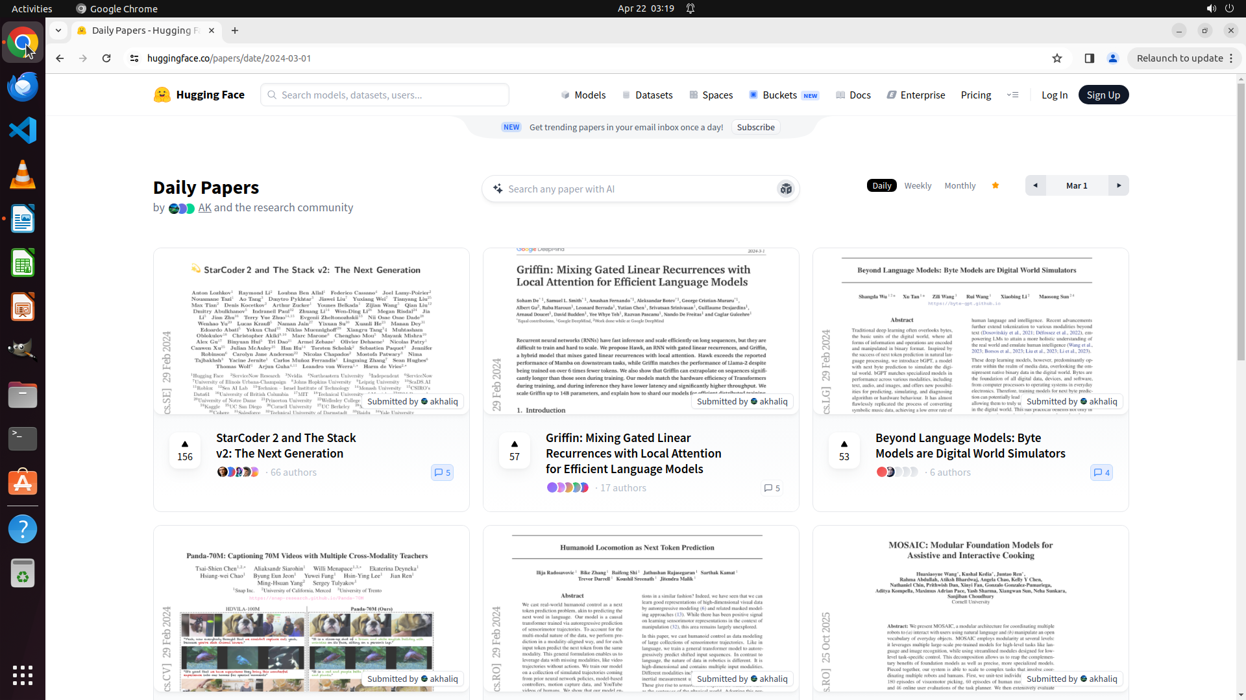
Task: Open the Models nav item
Action: (583, 95)
